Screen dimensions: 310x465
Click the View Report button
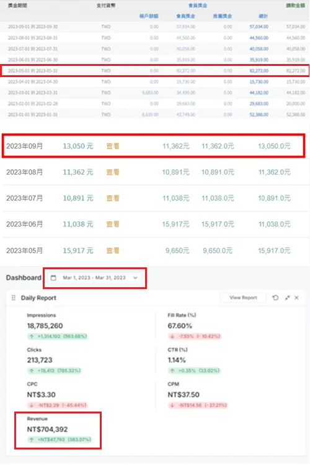pyautogui.click(x=243, y=298)
